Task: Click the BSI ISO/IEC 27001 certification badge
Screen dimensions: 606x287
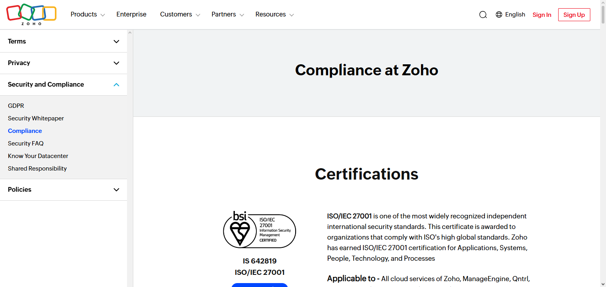Action: (259, 230)
